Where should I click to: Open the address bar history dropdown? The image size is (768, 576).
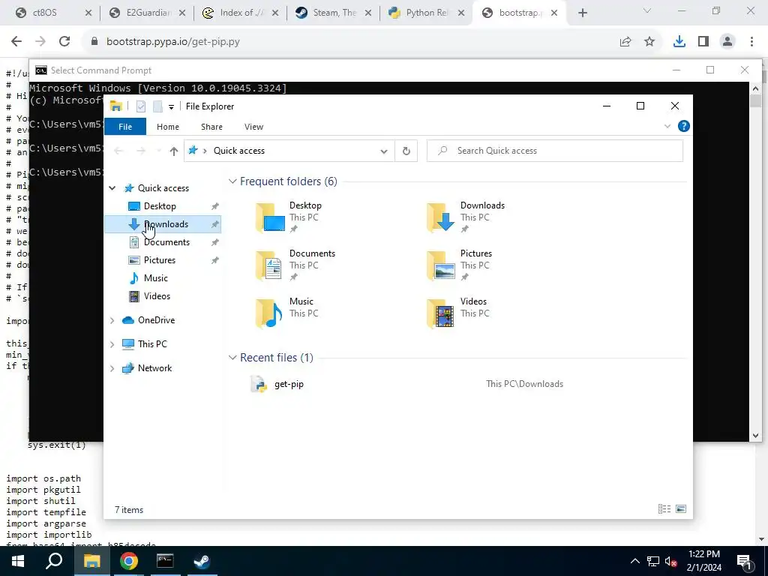pyautogui.click(x=384, y=151)
